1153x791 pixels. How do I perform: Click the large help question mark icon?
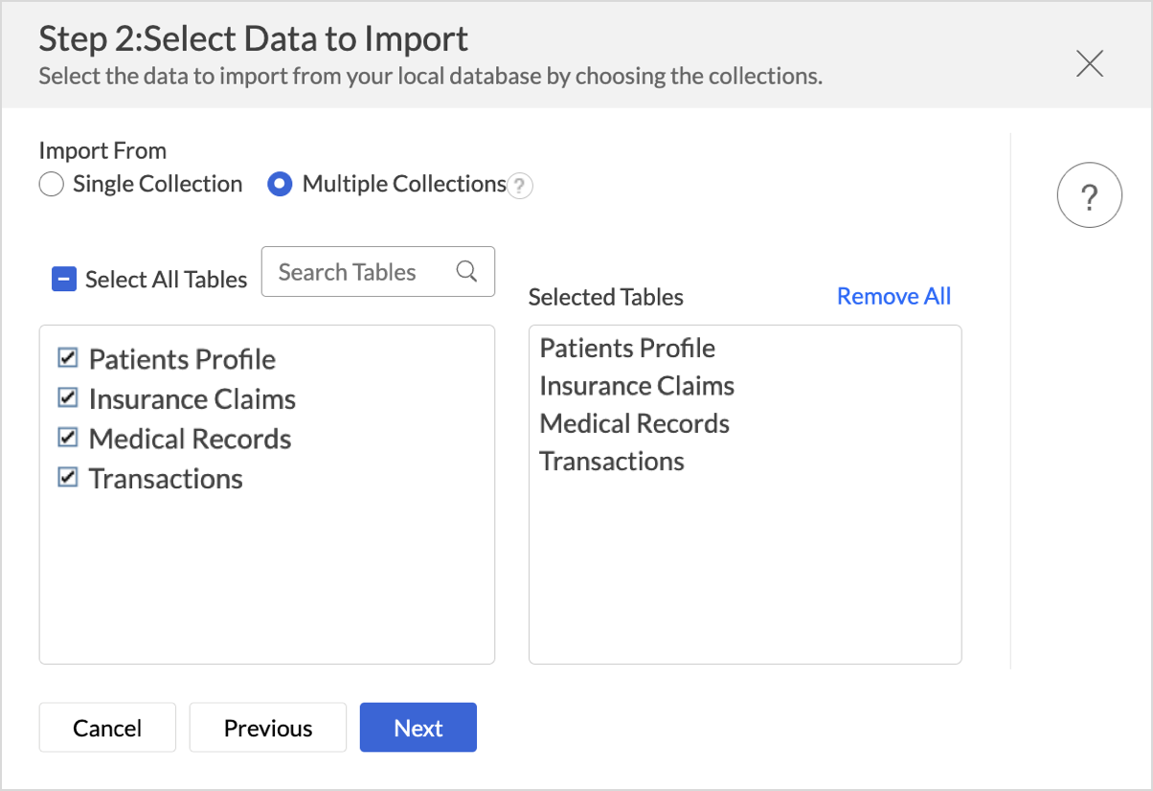(x=1089, y=195)
